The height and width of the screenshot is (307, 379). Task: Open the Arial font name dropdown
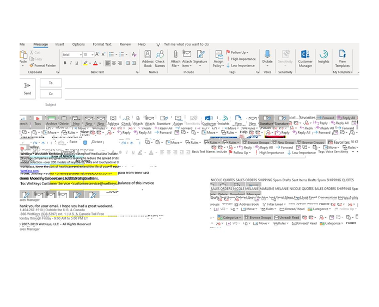point(81,55)
